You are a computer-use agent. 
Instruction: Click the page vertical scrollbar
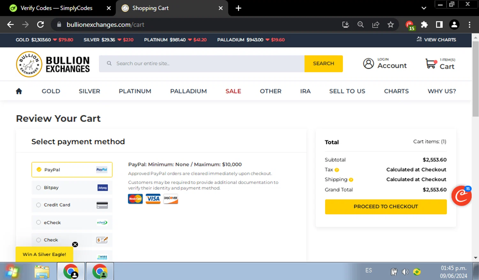pos(475,79)
